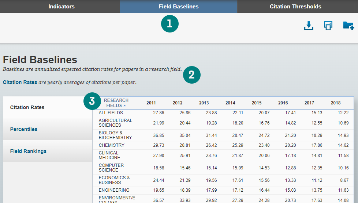
Task: Click the 19.65 value in Engineering row
Action: [x=159, y=190]
